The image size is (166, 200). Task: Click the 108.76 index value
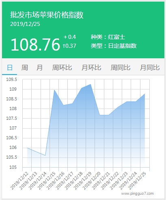(35, 44)
